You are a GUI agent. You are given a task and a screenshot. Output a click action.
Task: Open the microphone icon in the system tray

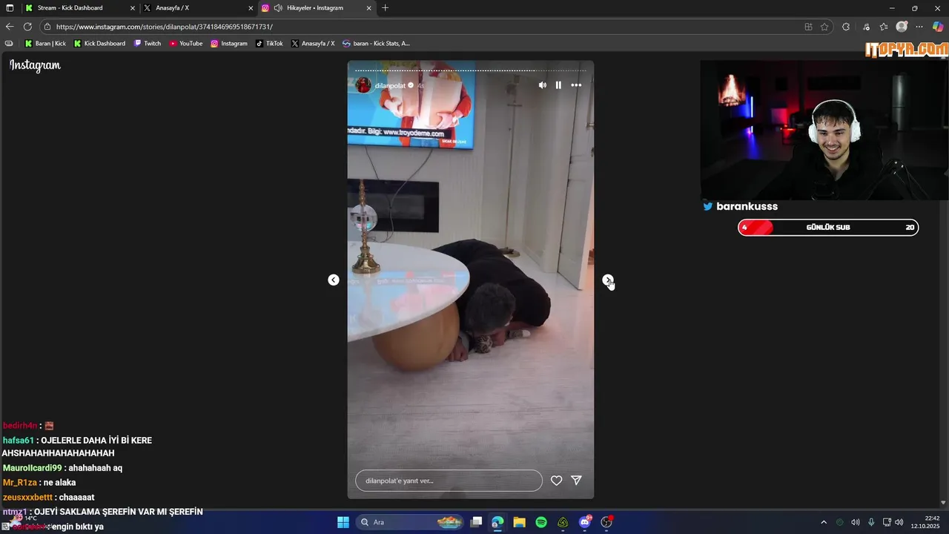[x=871, y=522]
